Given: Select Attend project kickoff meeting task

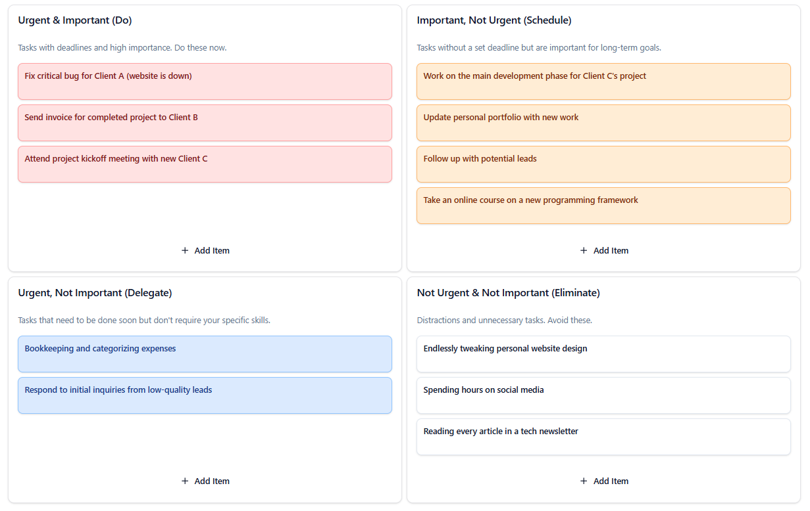Looking at the screenshot, I should [x=205, y=164].
